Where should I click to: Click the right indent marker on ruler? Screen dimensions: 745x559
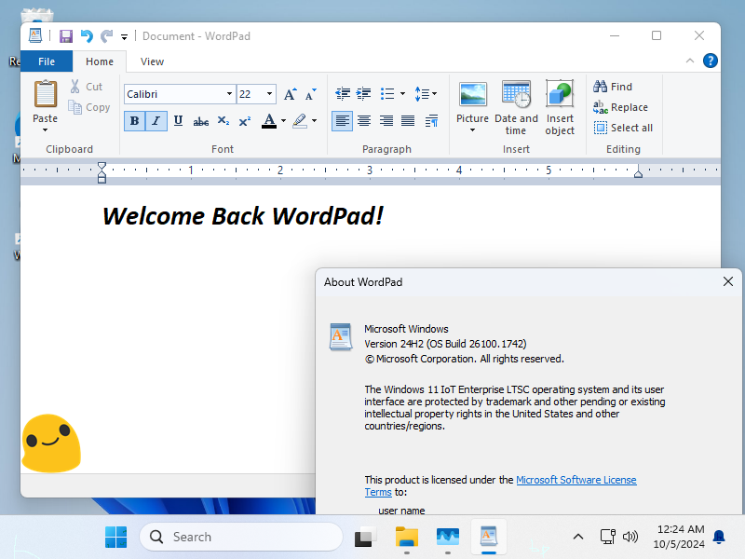point(639,173)
